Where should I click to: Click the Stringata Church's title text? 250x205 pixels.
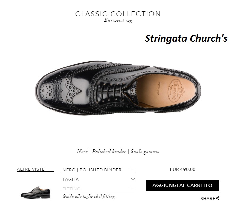tap(186, 38)
